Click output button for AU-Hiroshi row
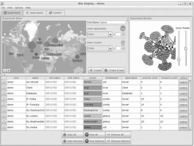This screenshot has width=194, height=146. 183,82
